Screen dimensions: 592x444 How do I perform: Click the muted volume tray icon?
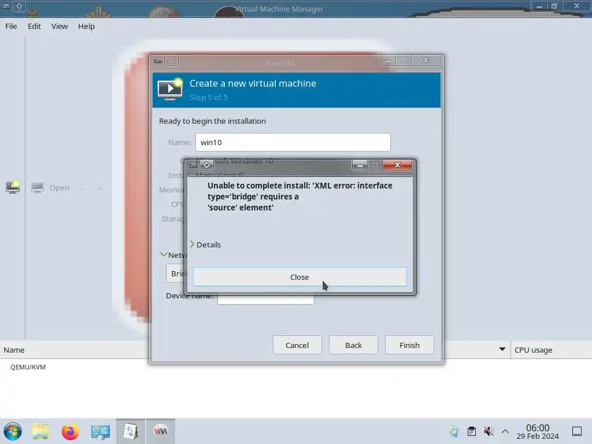(489, 431)
